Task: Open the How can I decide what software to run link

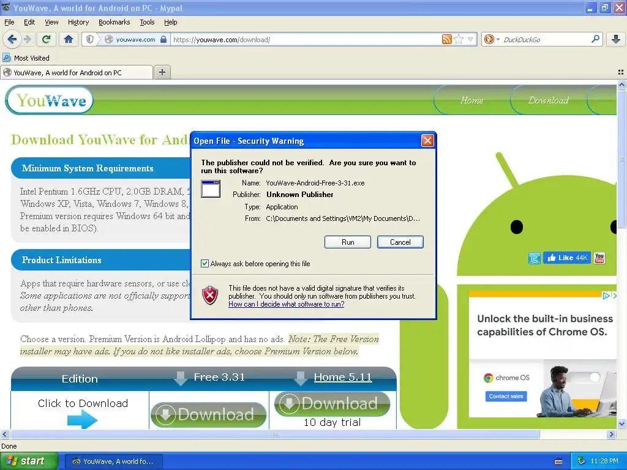Action: coord(287,304)
